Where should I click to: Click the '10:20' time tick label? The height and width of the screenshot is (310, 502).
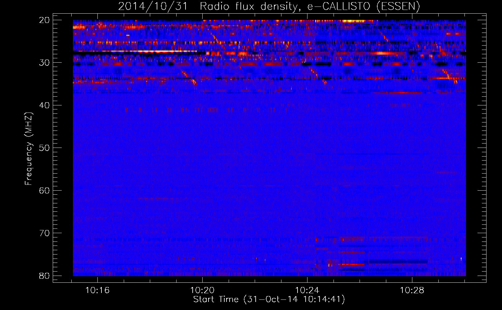click(x=202, y=290)
